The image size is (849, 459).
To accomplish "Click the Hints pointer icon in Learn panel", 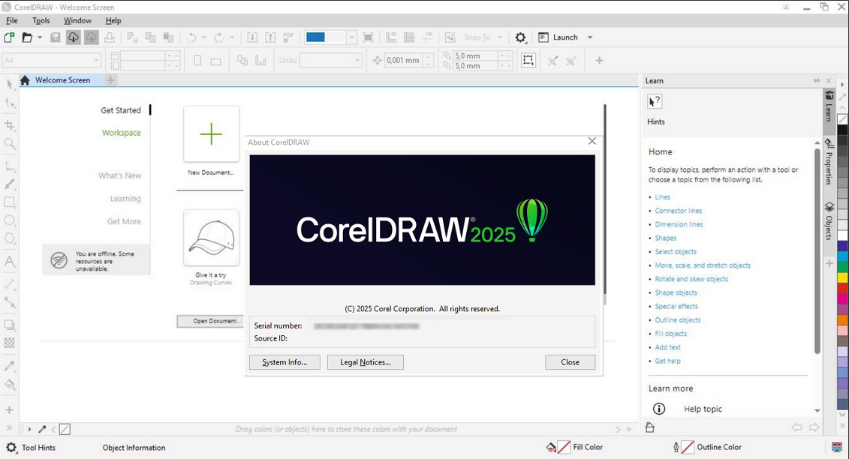I will tap(655, 101).
